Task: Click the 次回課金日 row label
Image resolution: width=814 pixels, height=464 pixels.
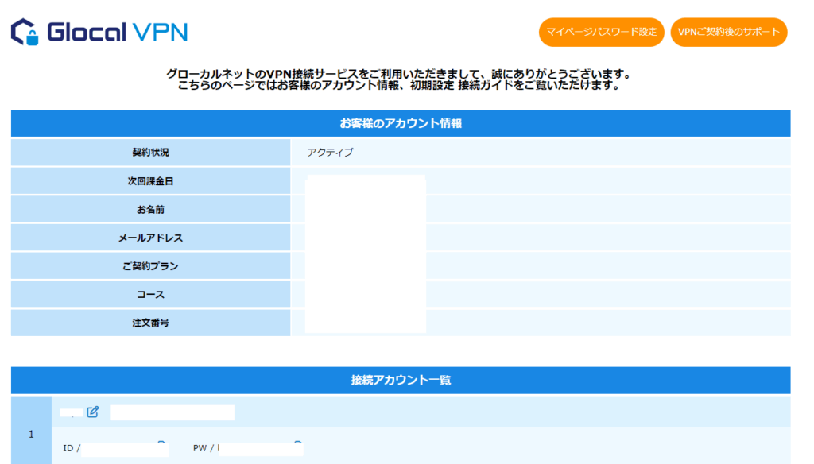Action: pos(150,181)
